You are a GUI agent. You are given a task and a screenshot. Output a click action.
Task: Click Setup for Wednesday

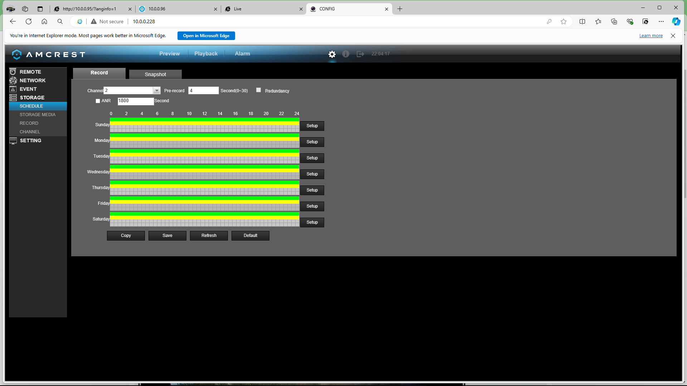coord(312,174)
